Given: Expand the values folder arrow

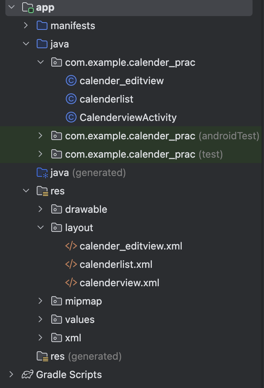Looking at the screenshot, I should [40, 319].
